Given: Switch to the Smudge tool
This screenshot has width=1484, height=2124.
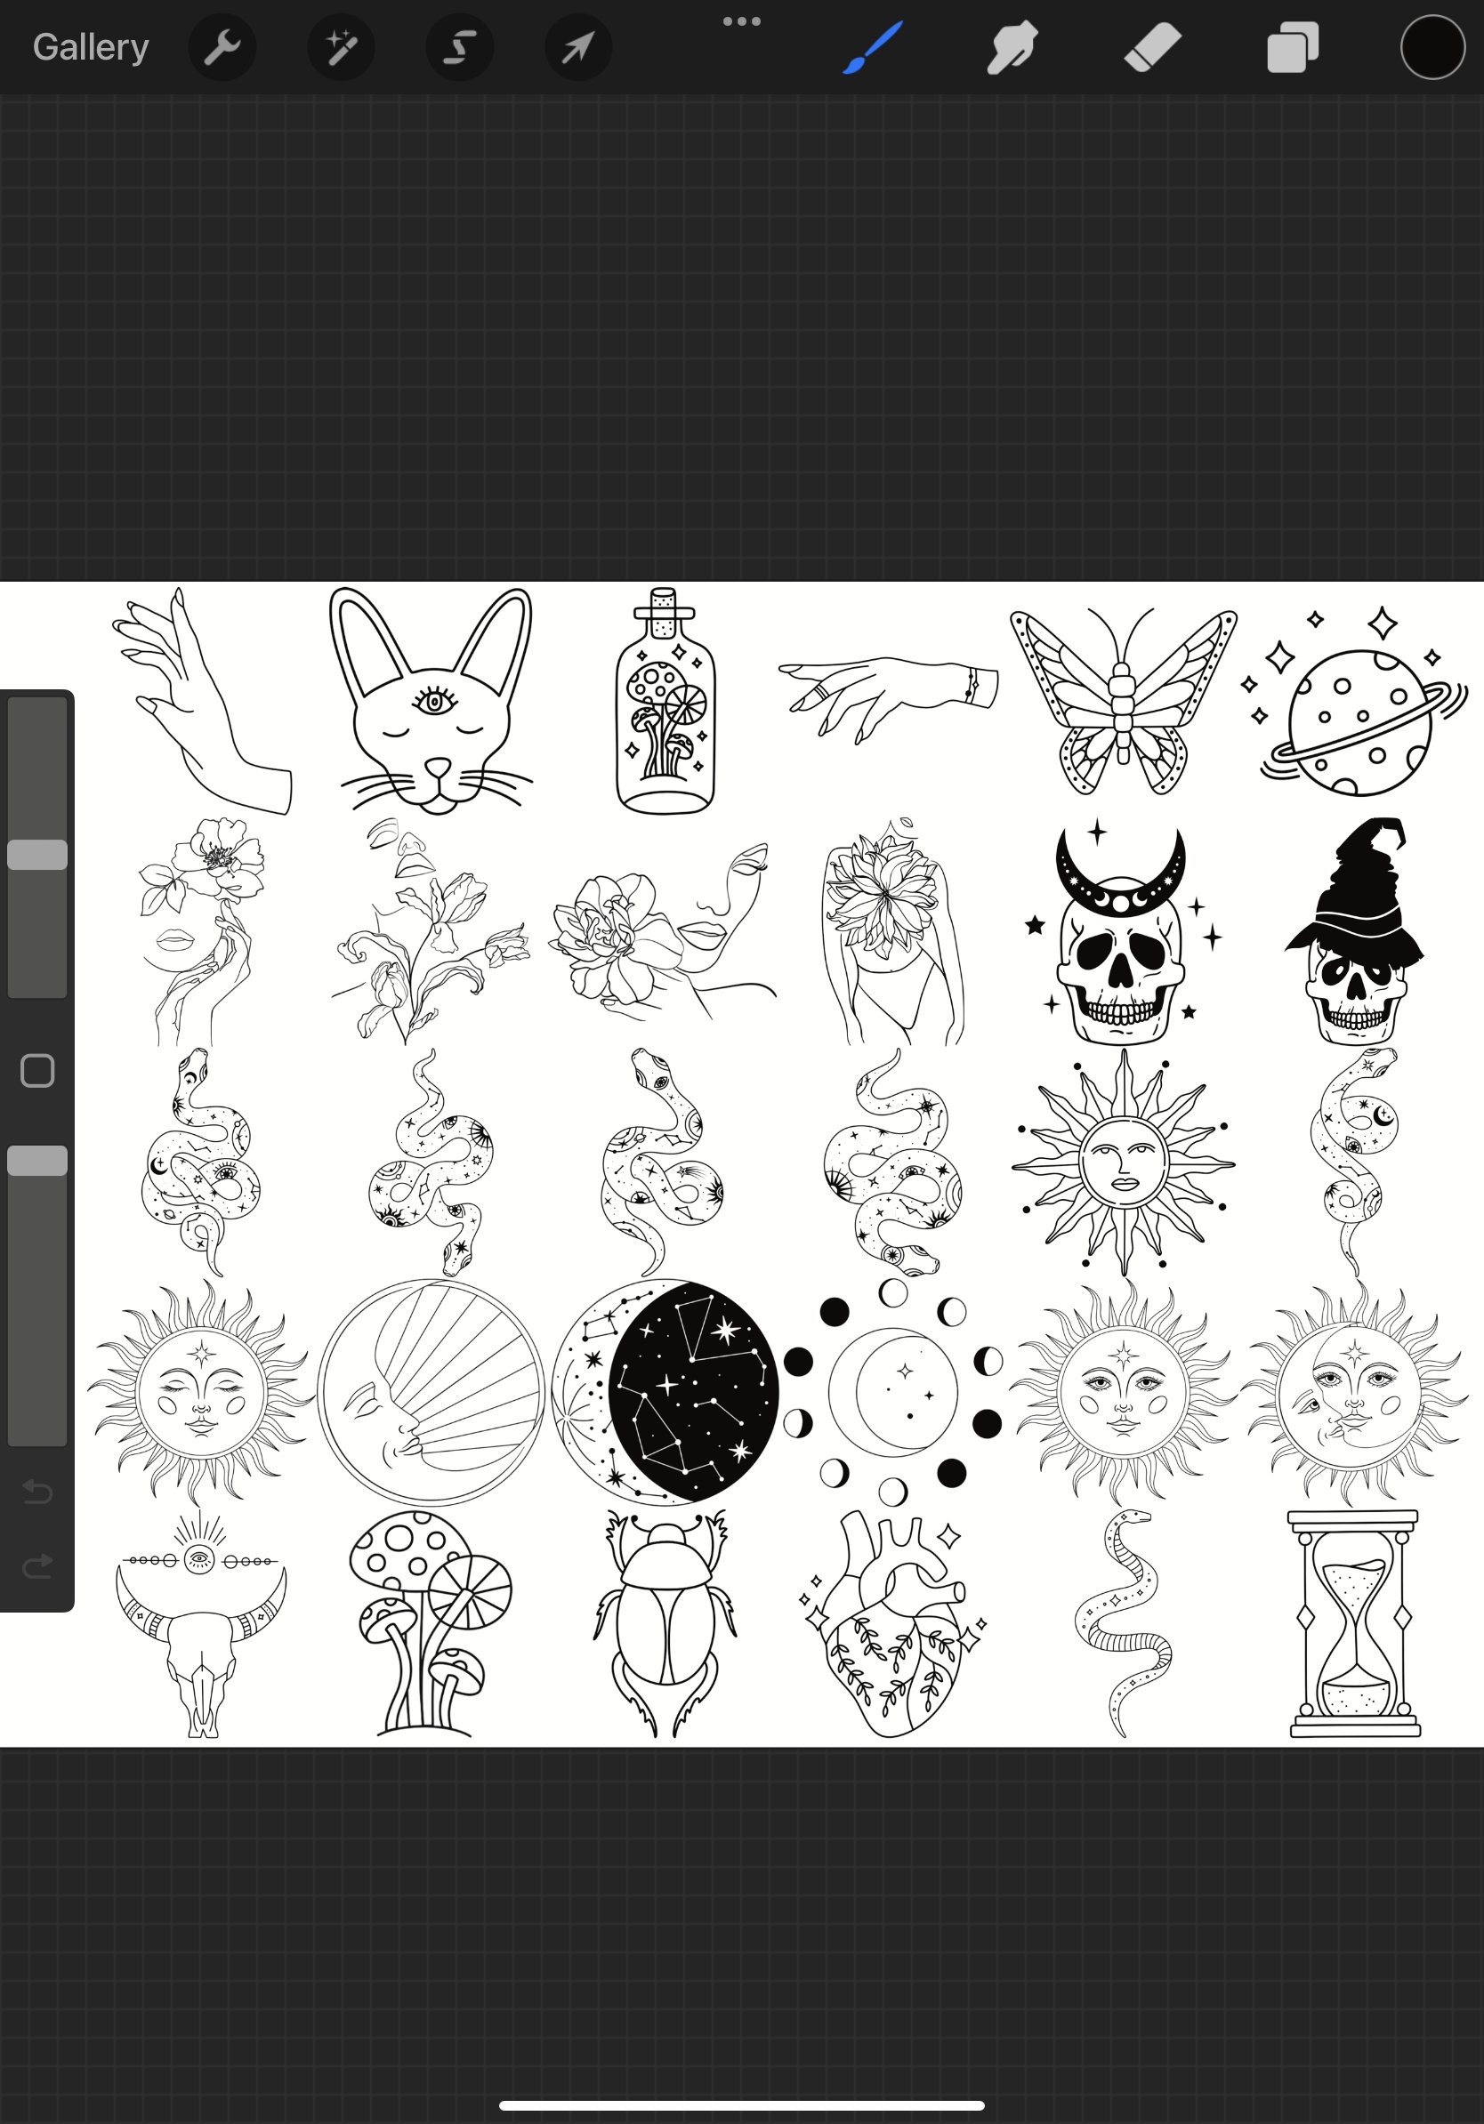Looking at the screenshot, I should [x=1011, y=46].
